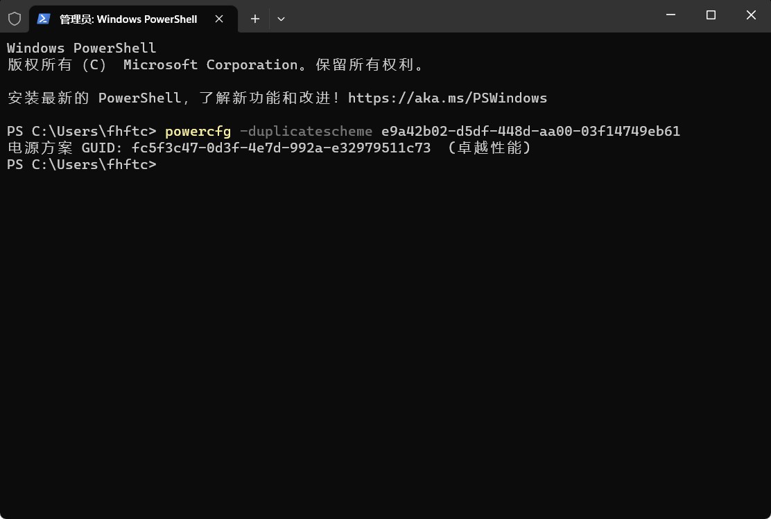The width and height of the screenshot is (771, 519).
Task: Click the Microsoft Corporation copyright text
Action: (211, 64)
